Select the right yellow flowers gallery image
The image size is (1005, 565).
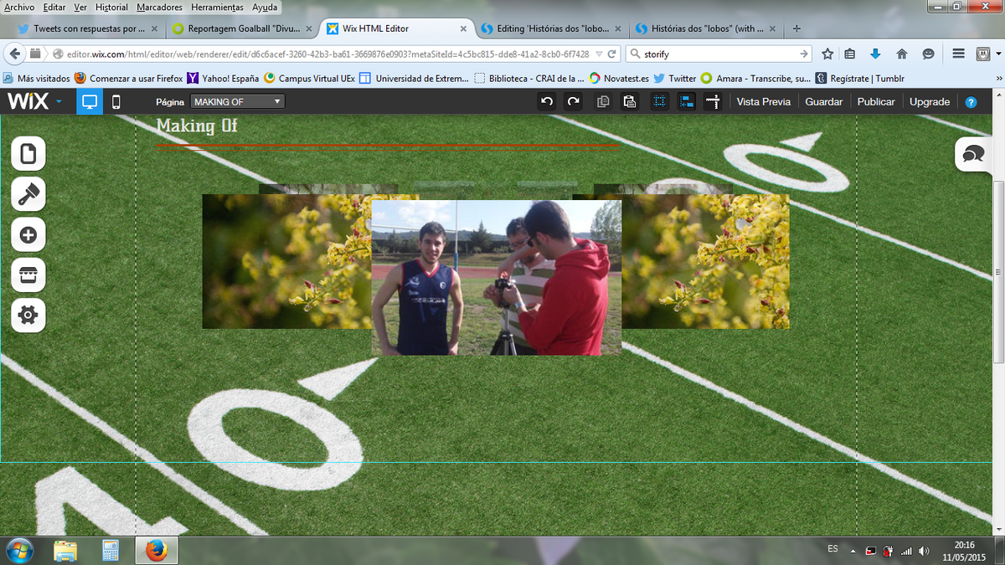(705, 261)
